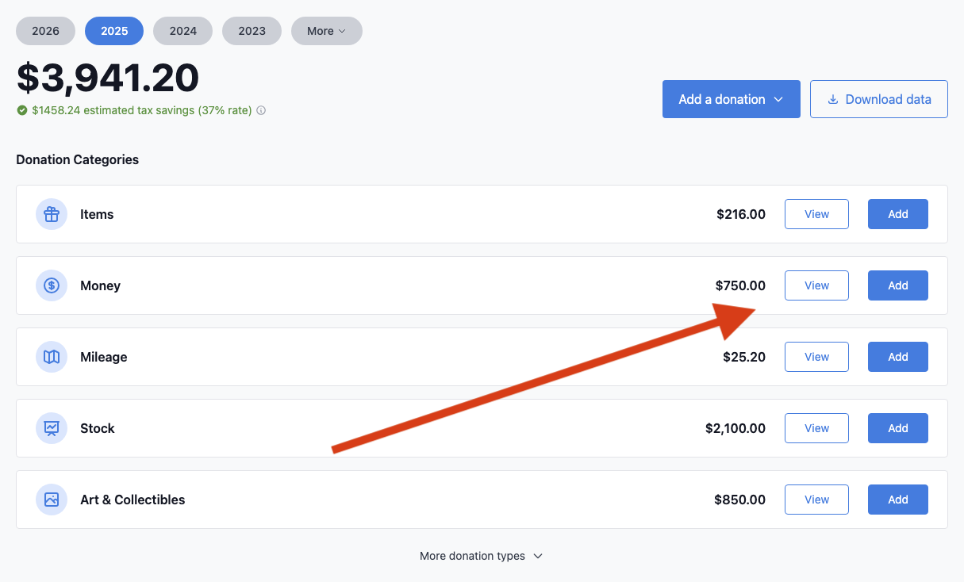Add a new Stock donation

point(897,428)
